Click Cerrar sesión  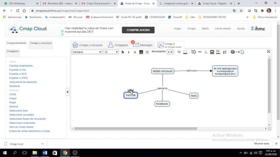tap(223, 28)
